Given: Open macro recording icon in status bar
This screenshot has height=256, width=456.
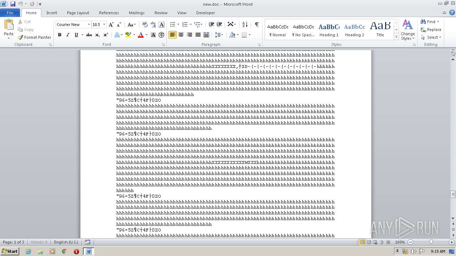Looking at the screenshot, I should tap(88, 242).
